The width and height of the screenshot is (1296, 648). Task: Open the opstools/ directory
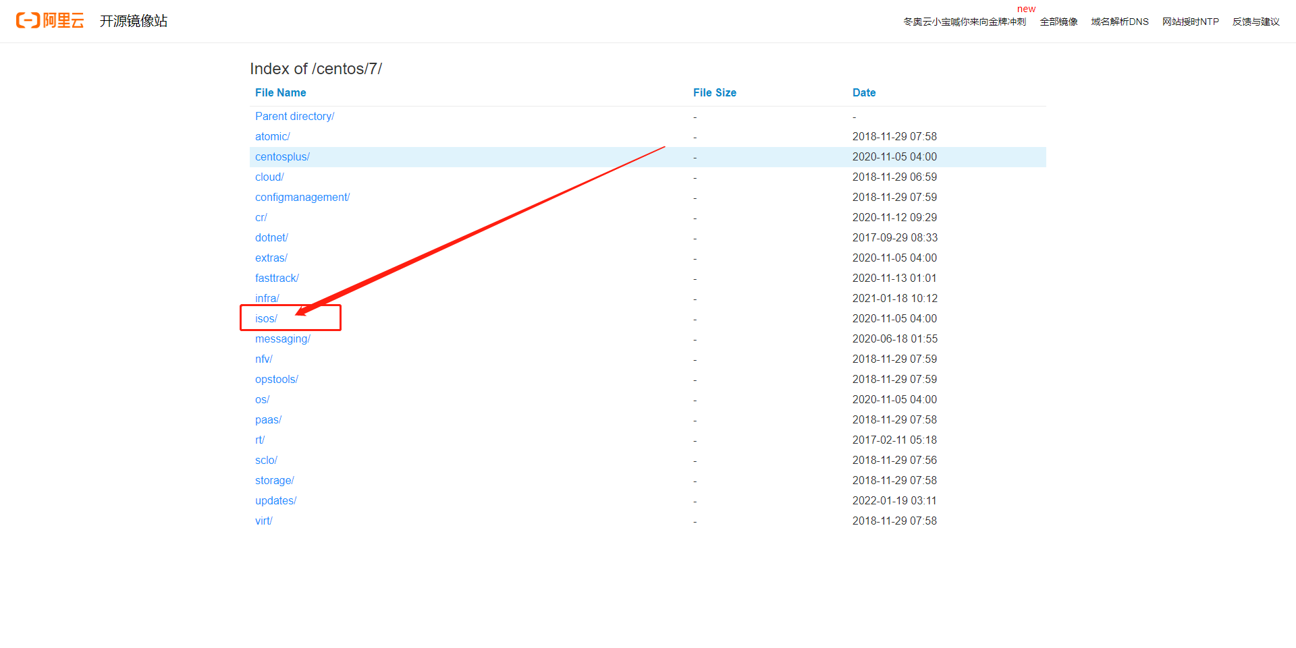coord(277,379)
